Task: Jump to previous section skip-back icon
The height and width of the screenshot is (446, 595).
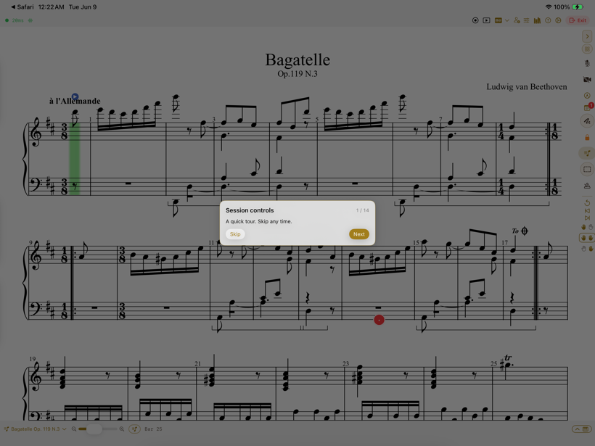Action: click(x=587, y=211)
